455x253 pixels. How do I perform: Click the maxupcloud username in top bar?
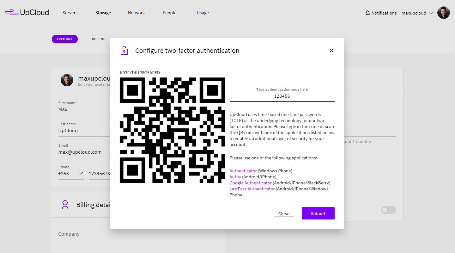(414, 13)
